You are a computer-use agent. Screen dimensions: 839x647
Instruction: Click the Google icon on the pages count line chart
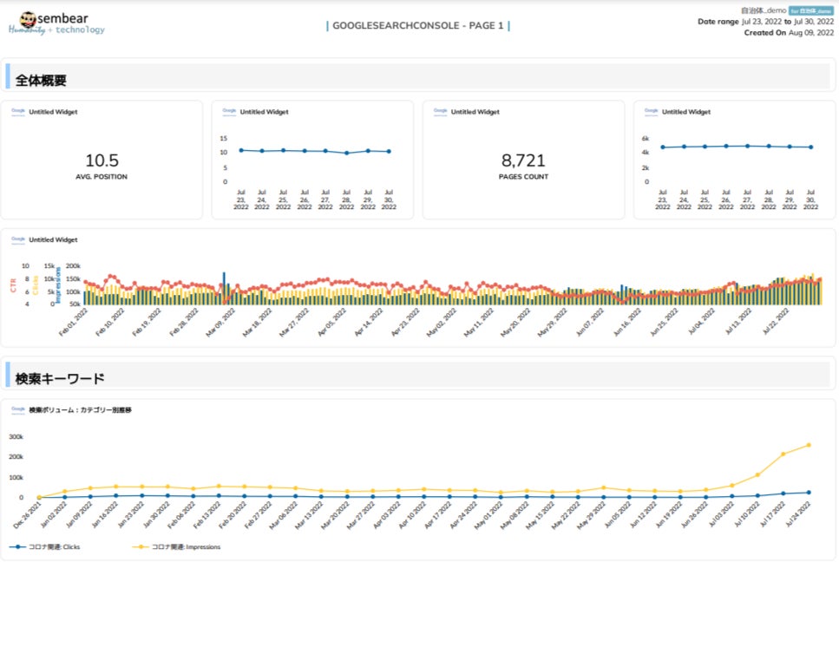652,111
